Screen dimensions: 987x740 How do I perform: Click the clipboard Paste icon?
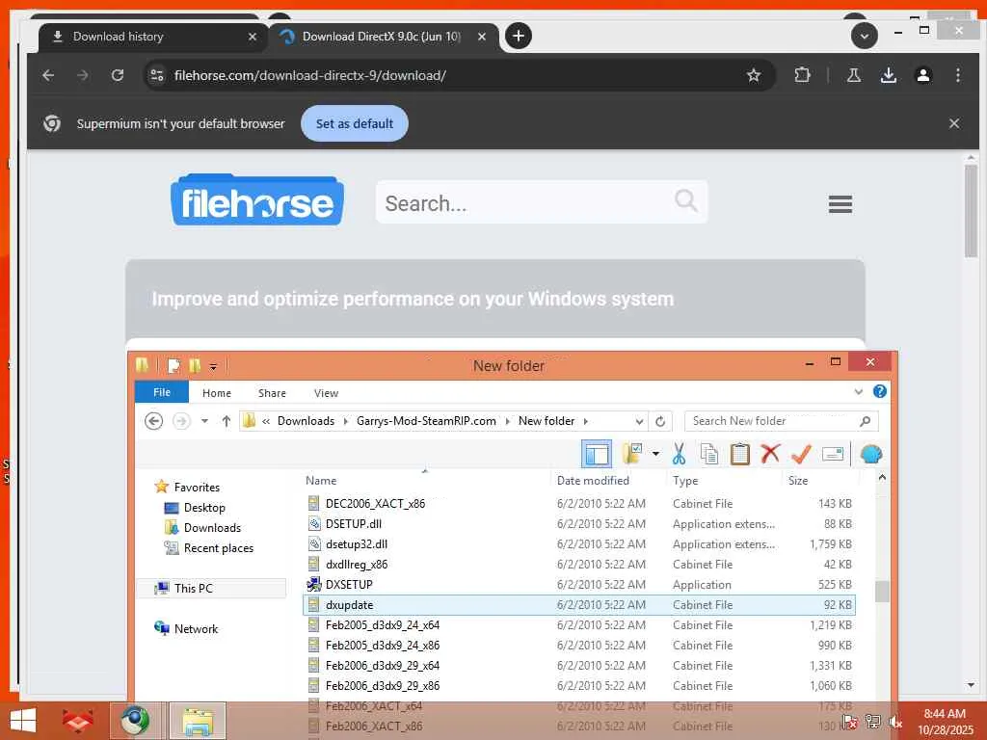click(739, 454)
